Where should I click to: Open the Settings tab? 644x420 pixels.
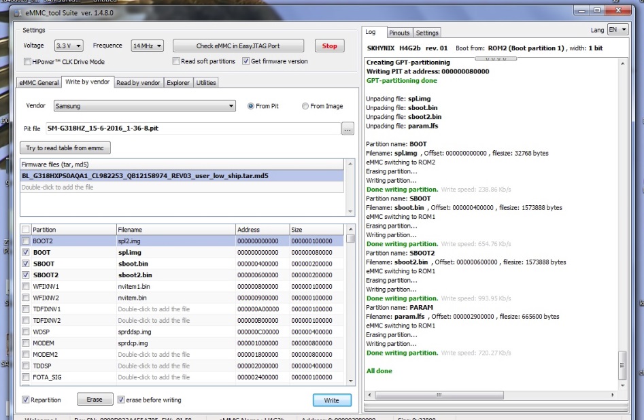427,33
